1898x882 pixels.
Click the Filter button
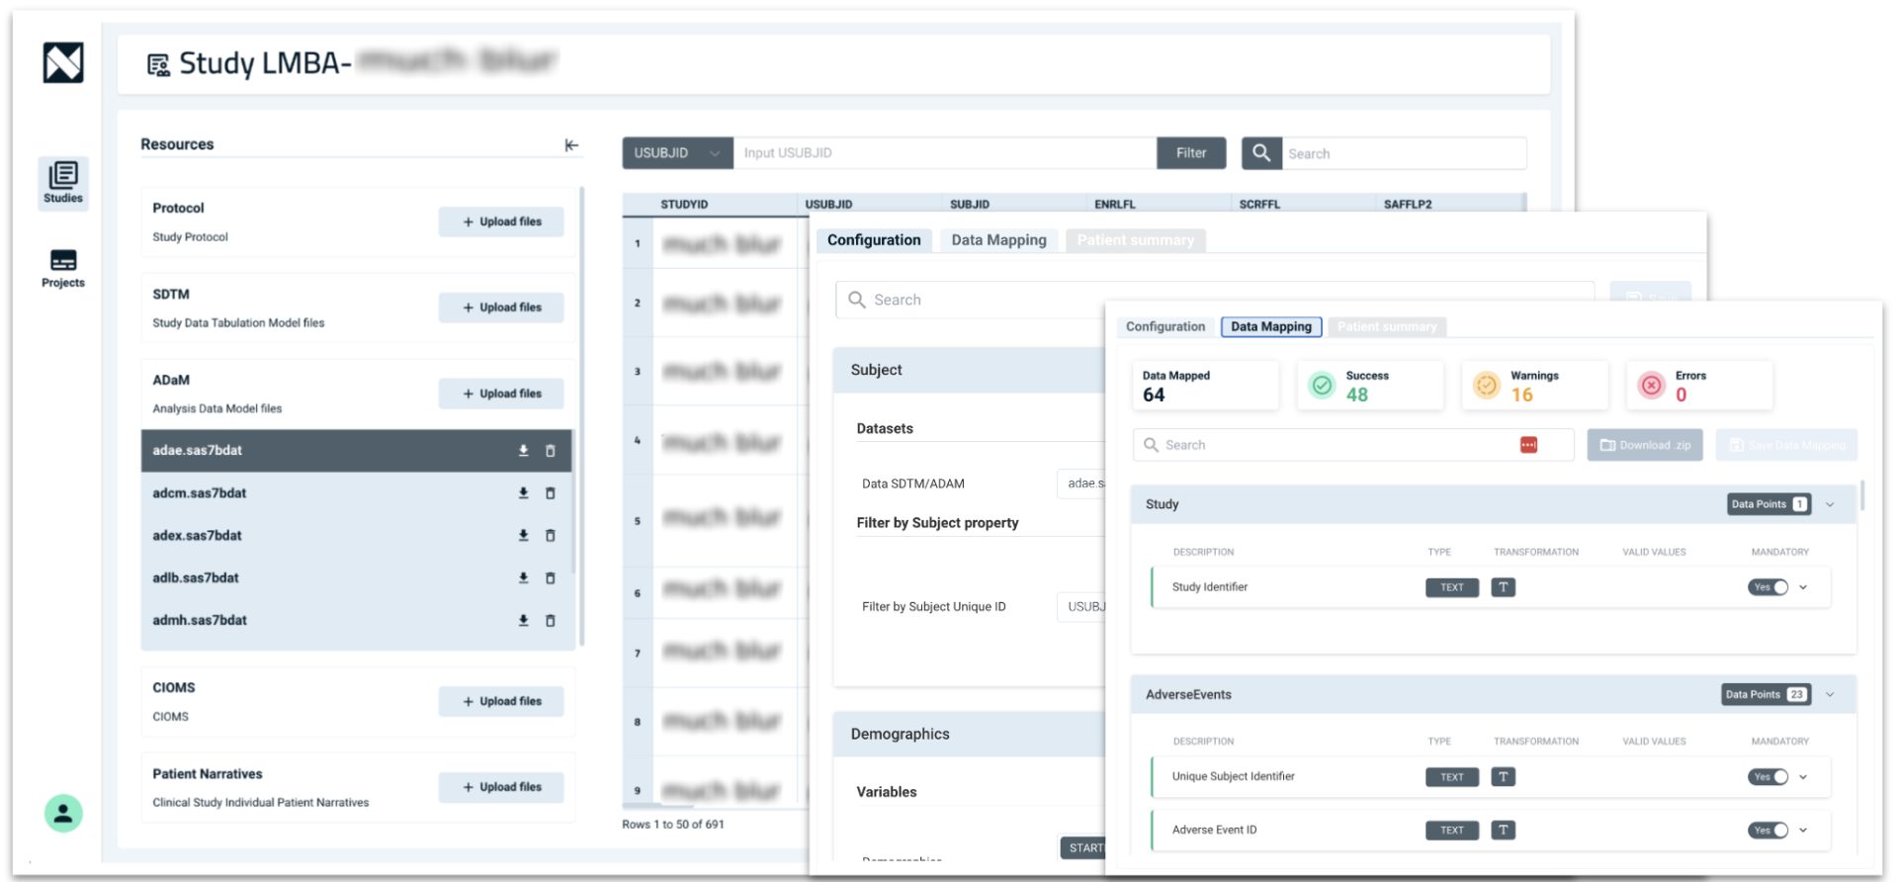click(x=1191, y=153)
